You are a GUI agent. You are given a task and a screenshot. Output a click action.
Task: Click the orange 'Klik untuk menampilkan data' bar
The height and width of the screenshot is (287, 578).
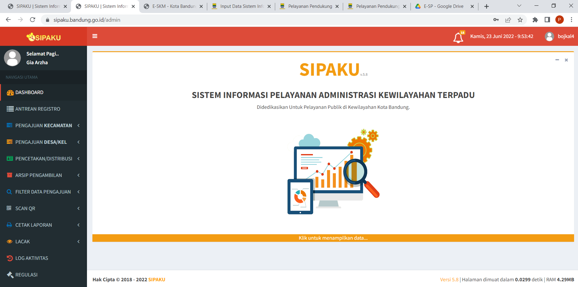point(333,238)
